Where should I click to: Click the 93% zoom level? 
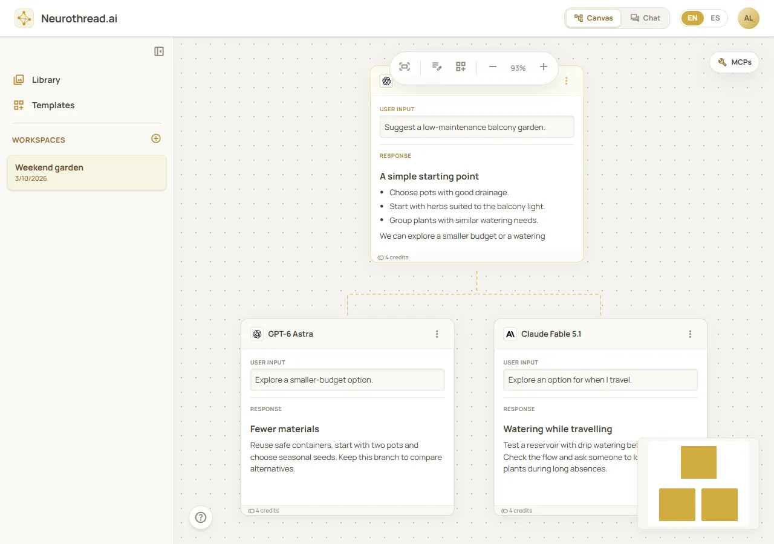tap(518, 68)
